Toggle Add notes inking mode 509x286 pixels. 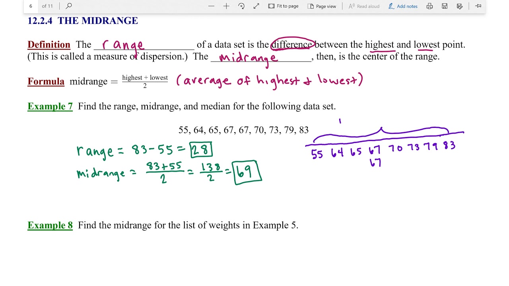(403, 6)
